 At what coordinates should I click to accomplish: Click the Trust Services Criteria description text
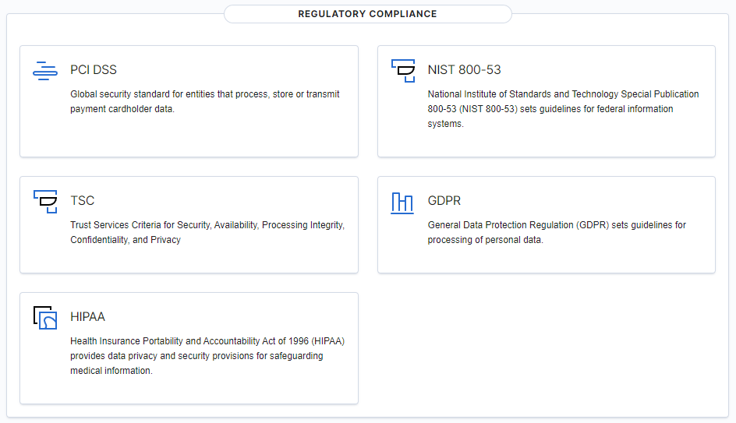[207, 232]
